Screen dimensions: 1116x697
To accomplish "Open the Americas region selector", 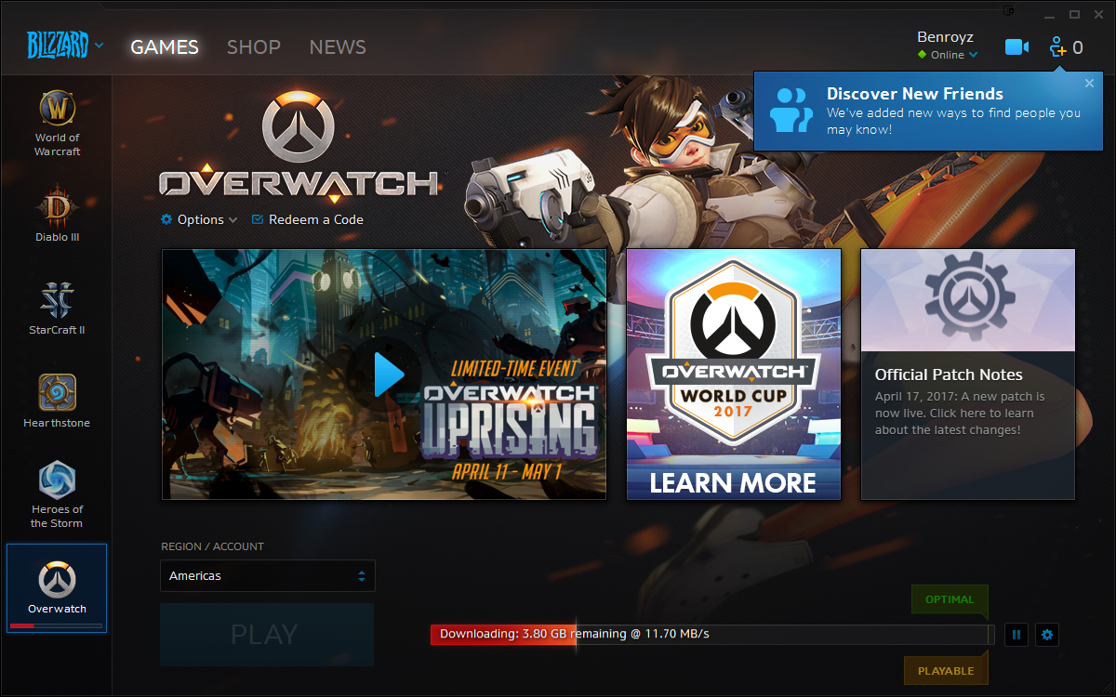I will tap(268, 576).
